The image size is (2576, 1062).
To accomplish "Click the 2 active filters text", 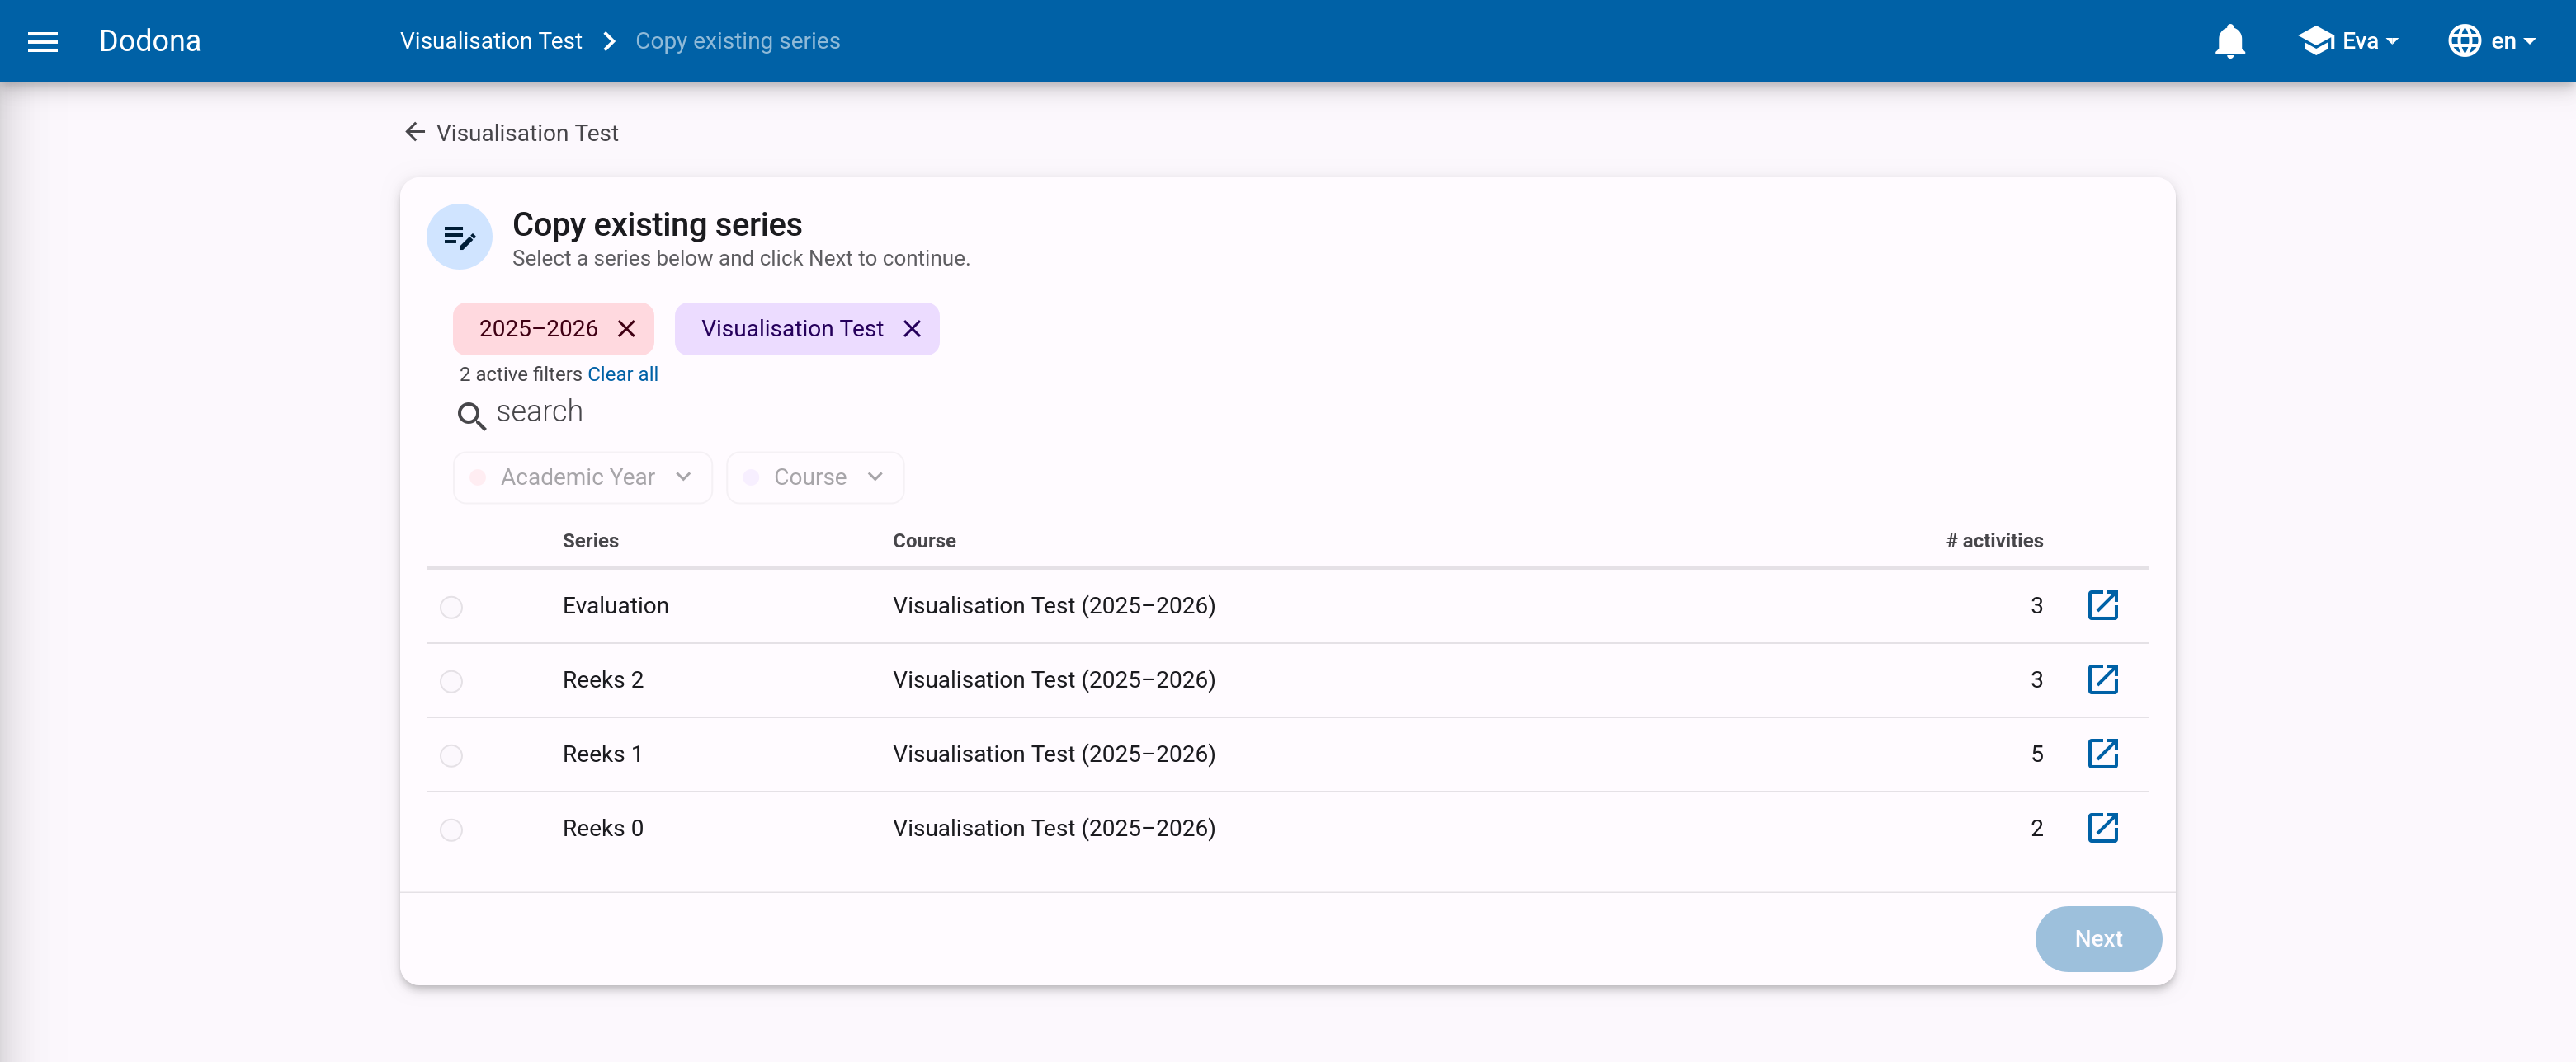I will (520, 374).
